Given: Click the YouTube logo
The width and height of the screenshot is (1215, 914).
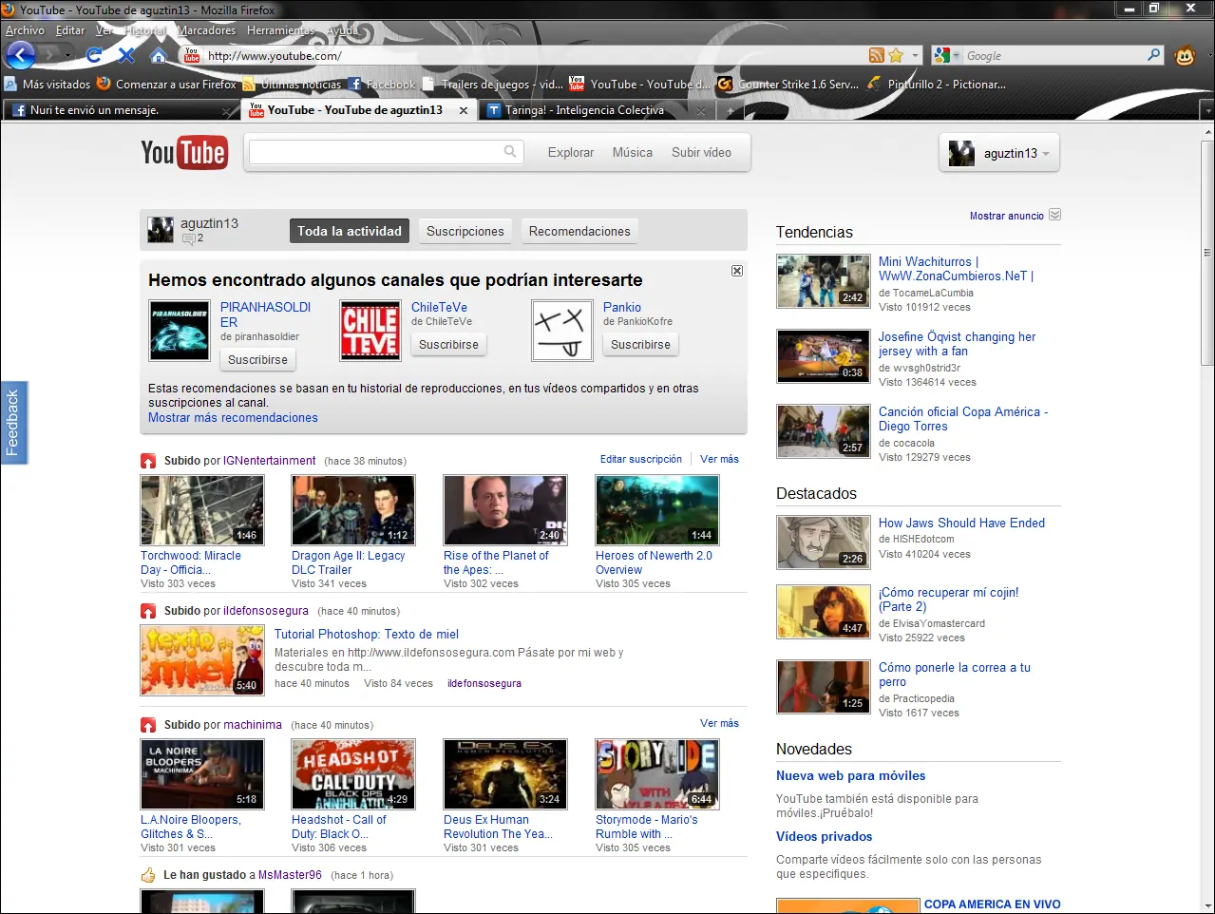Looking at the screenshot, I should coord(184,153).
